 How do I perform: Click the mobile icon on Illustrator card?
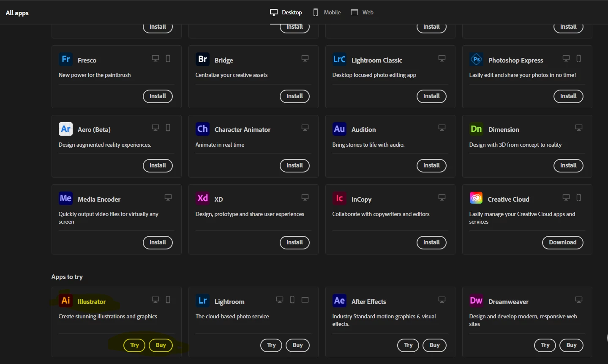tap(168, 300)
